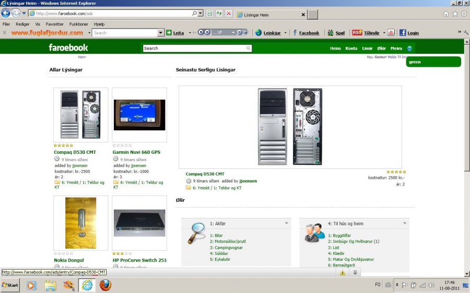Viewport: 470px width, 293px height.
Task: Open Leinkjur toolbar globe item
Action: (x=268, y=33)
